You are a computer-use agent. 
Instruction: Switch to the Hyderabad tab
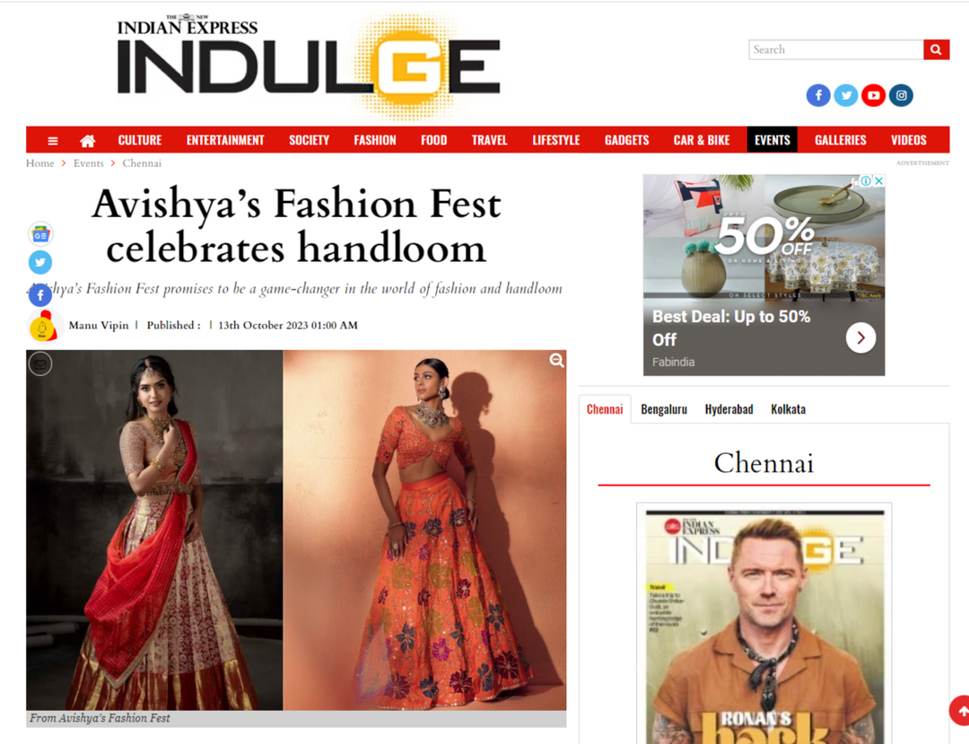click(729, 409)
